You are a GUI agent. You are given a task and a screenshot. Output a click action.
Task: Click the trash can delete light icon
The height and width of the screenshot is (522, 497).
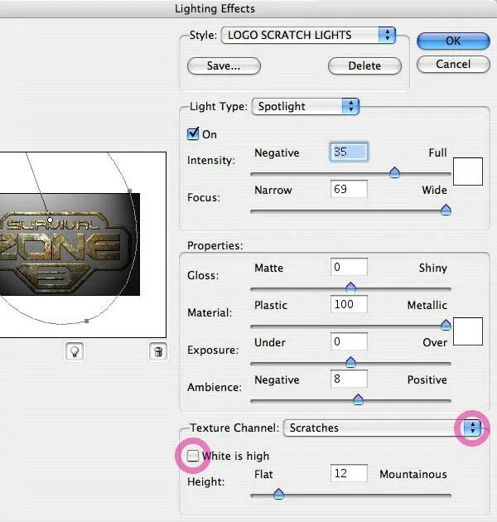click(158, 351)
